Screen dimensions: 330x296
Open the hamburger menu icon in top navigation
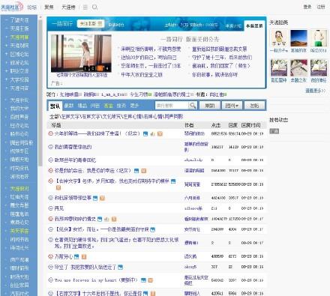tap(85, 7)
